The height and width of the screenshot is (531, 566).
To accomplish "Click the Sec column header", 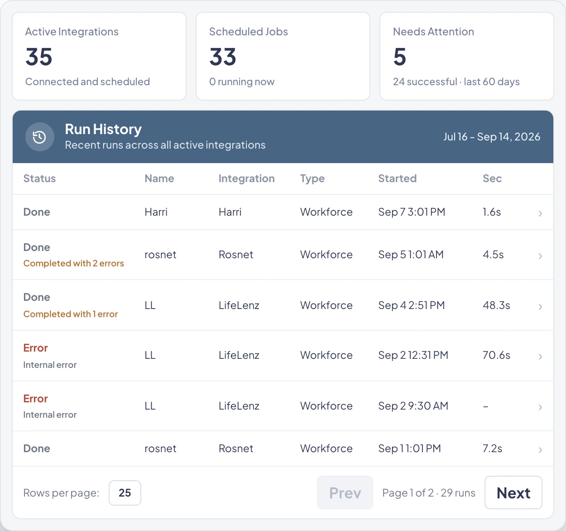I will tap(492, 179).
